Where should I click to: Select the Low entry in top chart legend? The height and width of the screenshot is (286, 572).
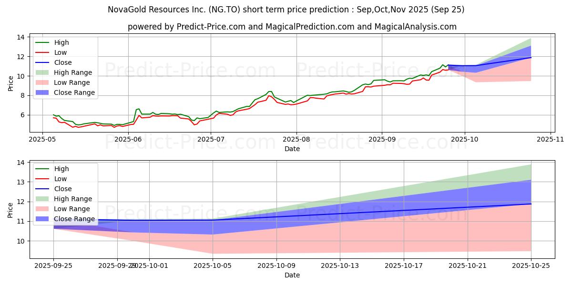tap(61, 52)
